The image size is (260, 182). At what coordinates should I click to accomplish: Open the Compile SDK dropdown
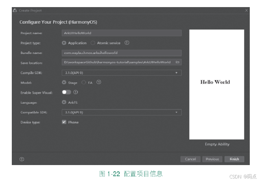(122, 73)
